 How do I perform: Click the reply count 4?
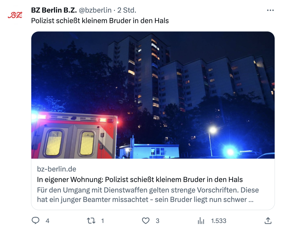47,221
